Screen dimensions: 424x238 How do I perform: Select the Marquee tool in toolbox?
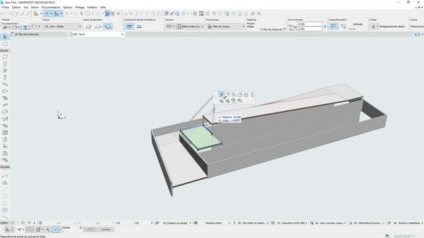(x=5, y=44)
